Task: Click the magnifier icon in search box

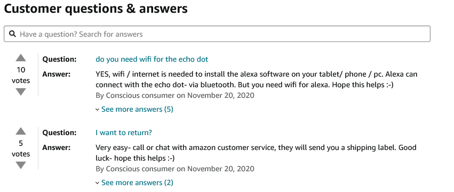Action: coord(12,34)
